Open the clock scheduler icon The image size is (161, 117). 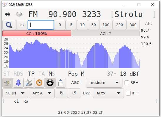click(39, 83)
